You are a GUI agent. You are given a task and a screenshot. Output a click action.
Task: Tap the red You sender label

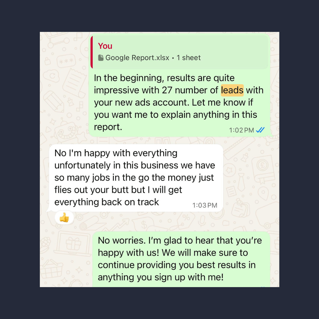pyautogui.click(x=105, y=46)
